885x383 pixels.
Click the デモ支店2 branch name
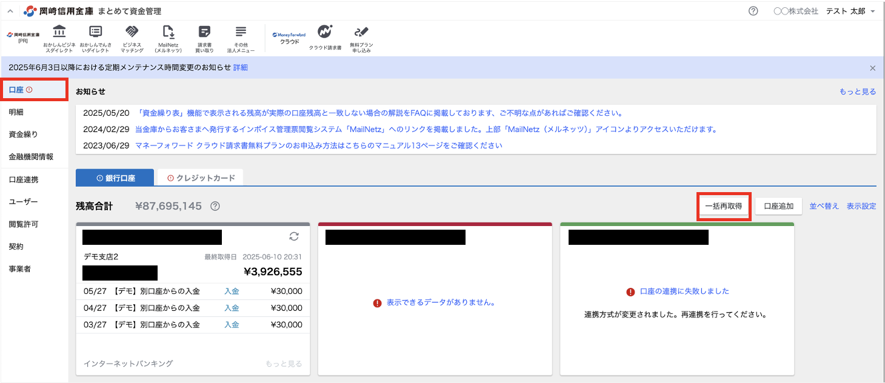(101, 257)
